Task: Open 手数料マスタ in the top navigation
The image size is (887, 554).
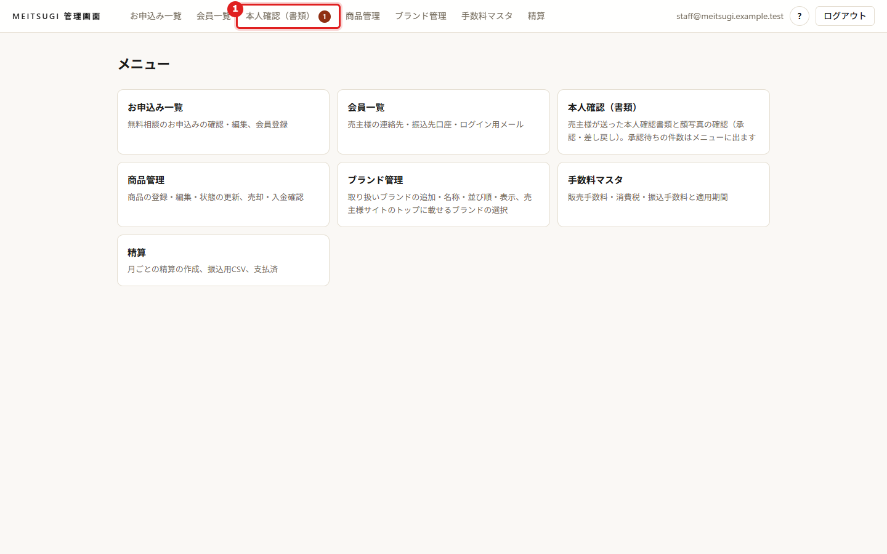Action: pos(487,16)
